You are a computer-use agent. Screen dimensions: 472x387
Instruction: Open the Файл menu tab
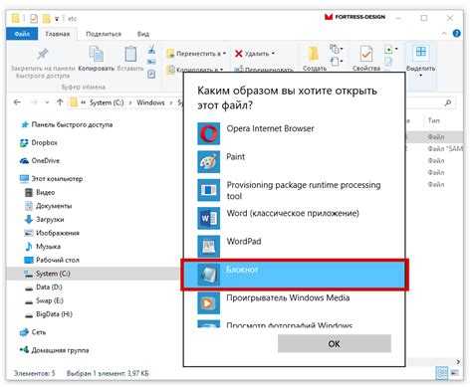click(x=22, y=34)
